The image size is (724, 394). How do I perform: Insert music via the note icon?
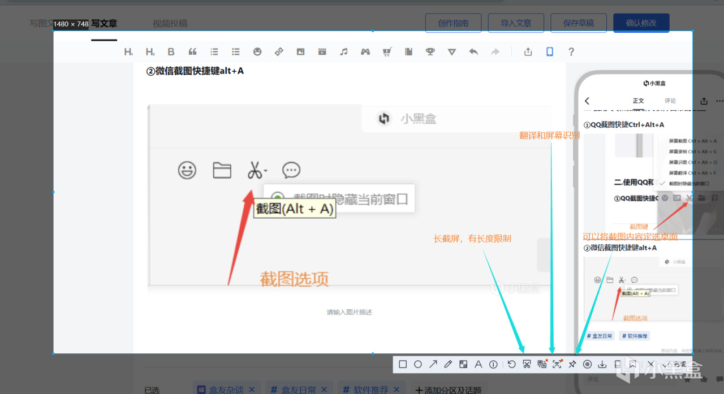(343, 52)
